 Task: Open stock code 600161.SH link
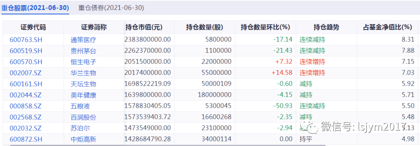[26, 84]
